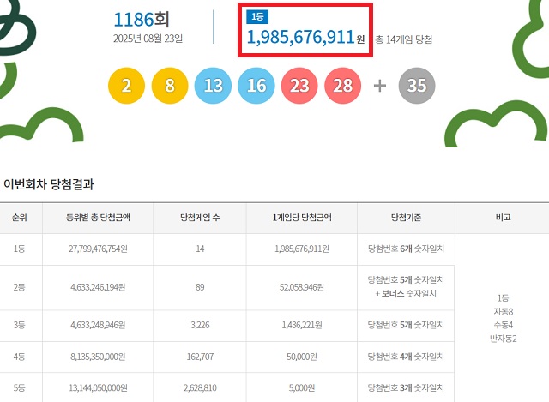Click the blue 1등 badge
Image resolution: width=549 pixels, height=402 pixels.
(256, 16)
